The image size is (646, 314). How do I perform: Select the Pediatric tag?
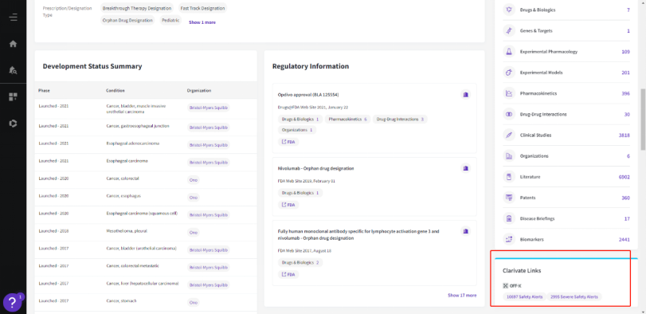(170, 20)
